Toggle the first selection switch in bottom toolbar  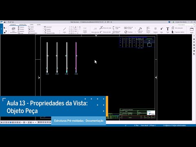(2, 122)
